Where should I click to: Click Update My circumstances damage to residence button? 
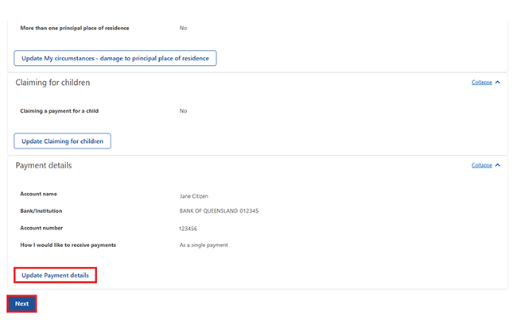pyautogui.click(x=115, y=58)
